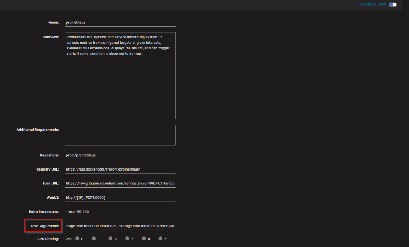Click the Registry URL label
The width and height of the screenshot is (409, 247).
click(x=48, y=169)
